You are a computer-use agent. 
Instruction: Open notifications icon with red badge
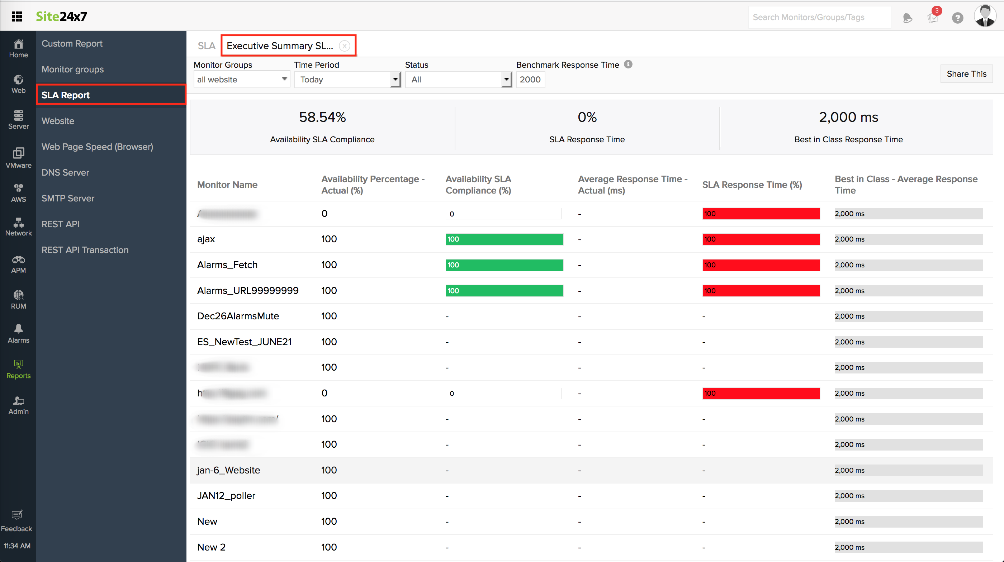(x=933, y=17)
